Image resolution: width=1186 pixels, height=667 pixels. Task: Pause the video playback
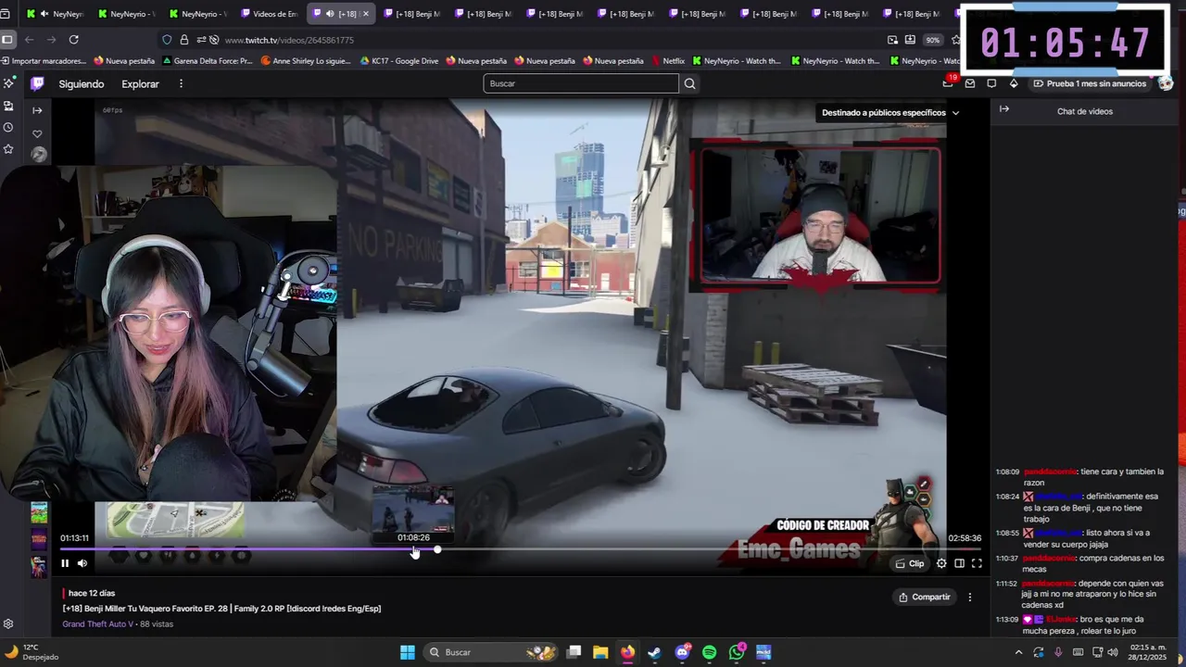point(65,563)
